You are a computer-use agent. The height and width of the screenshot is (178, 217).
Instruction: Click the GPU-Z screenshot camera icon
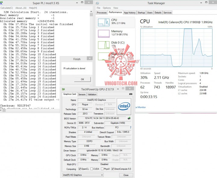tap(131, 94)
